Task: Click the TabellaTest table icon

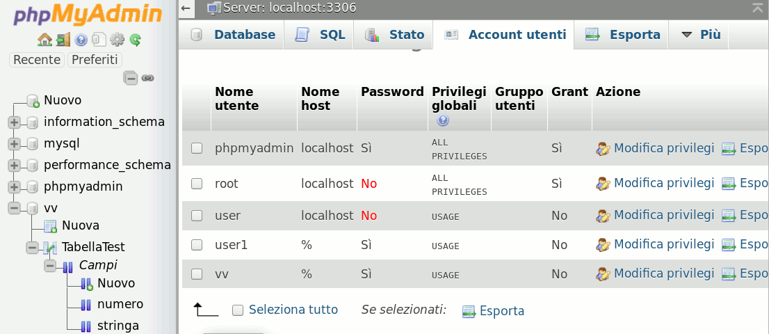Action: 50,248
